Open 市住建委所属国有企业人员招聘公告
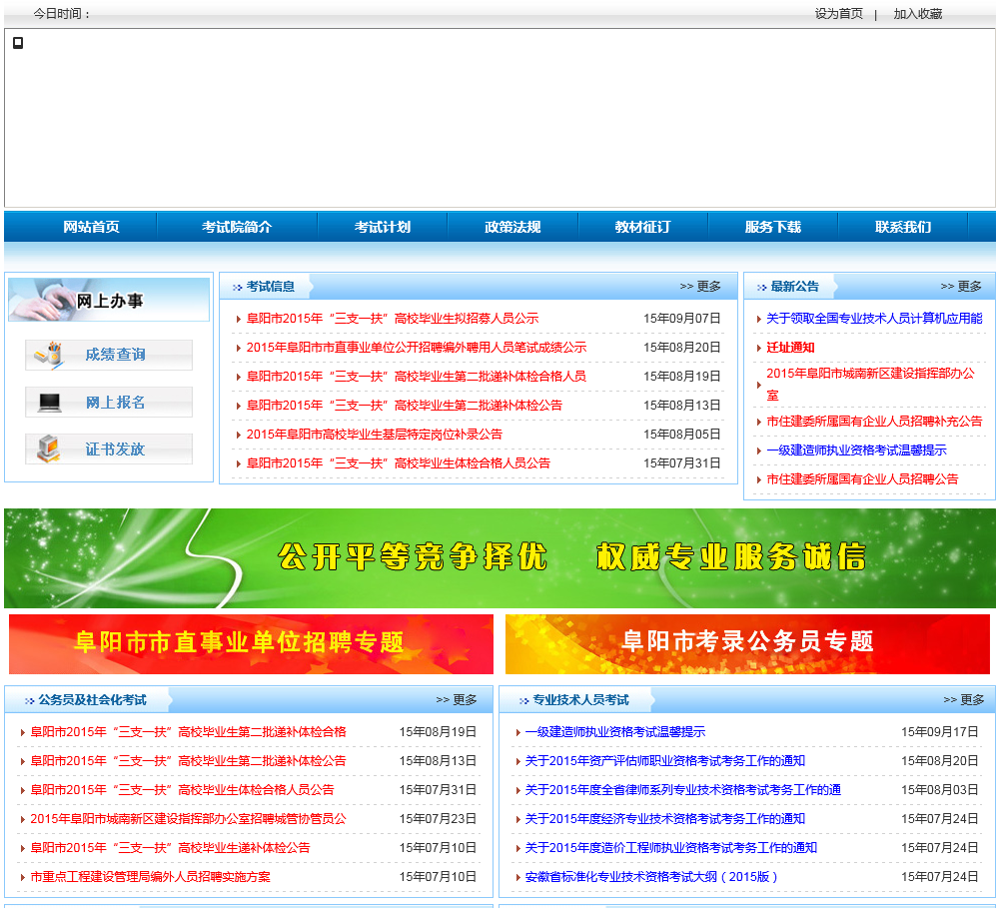 [x=862, y=479]
